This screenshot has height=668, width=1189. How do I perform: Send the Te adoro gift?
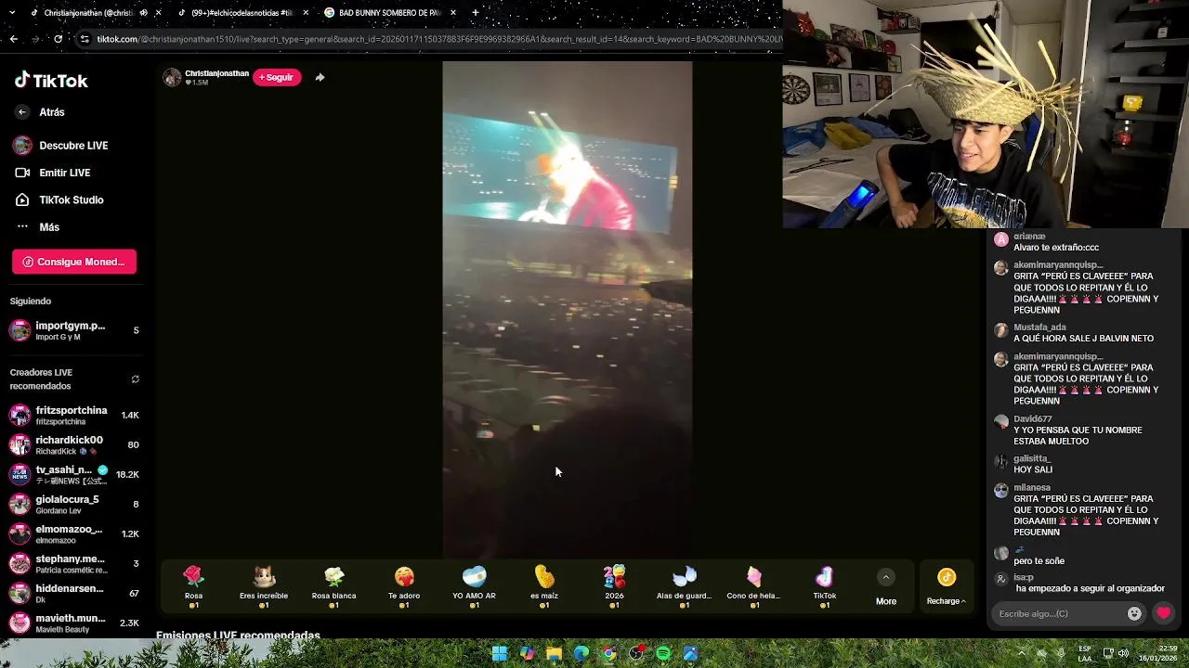tap(404, 586)
